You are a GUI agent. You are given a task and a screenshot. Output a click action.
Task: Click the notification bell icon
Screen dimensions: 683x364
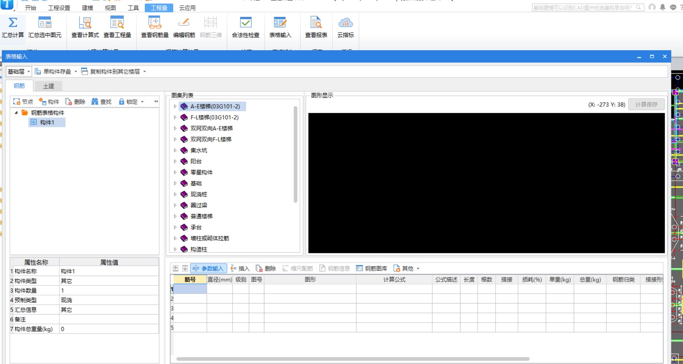(x=662, y=7)
